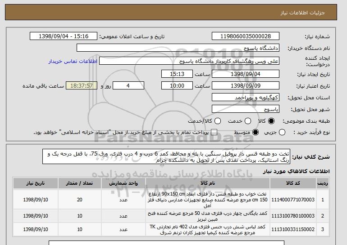This screenshot has height=245, width=347.
Task: Toggle the Islamic treasury bonds payment checkbox
Action: 214,133
